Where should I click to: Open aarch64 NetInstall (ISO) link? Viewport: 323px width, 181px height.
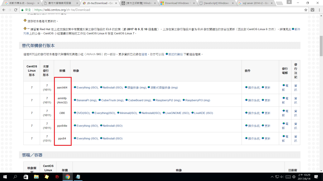pyautogui.click(x=113, y=87)
